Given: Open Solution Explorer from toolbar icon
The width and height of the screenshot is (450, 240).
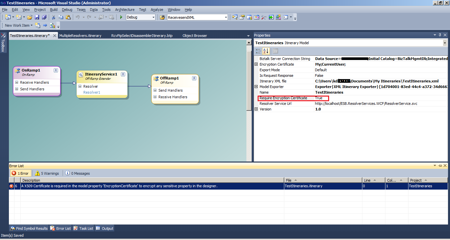Looking at the screenshot, I should pos(235,17).
